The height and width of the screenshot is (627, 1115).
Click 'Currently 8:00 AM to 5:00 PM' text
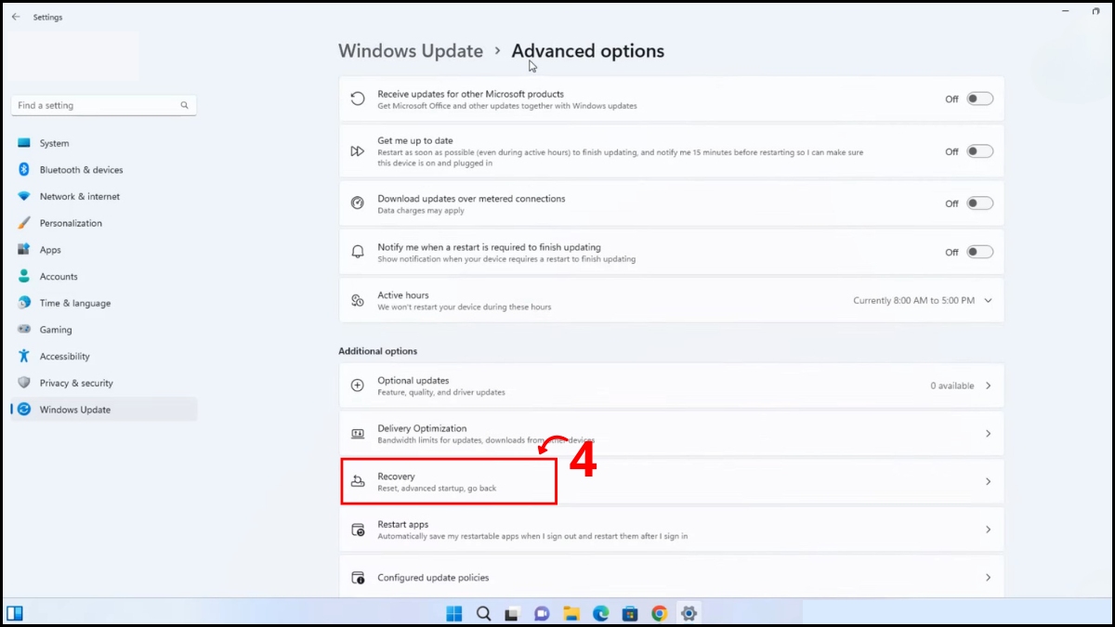(914, 301)
